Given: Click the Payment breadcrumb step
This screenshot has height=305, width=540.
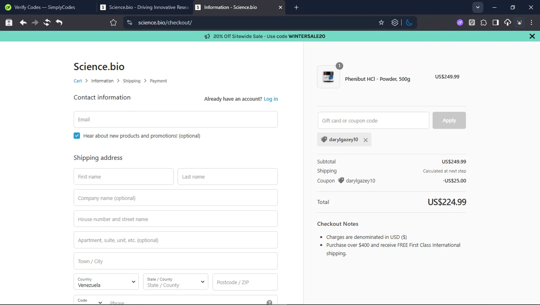Looking at the screenshot, I should pyautogui.click(x=158, y=81).
